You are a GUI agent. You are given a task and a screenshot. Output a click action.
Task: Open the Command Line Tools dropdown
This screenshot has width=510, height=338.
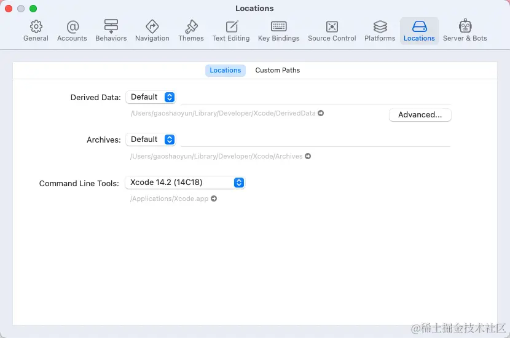point(185,183)
